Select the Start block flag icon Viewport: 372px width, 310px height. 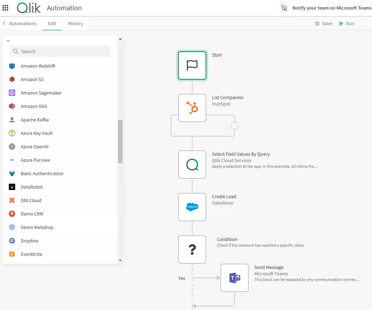192,65
